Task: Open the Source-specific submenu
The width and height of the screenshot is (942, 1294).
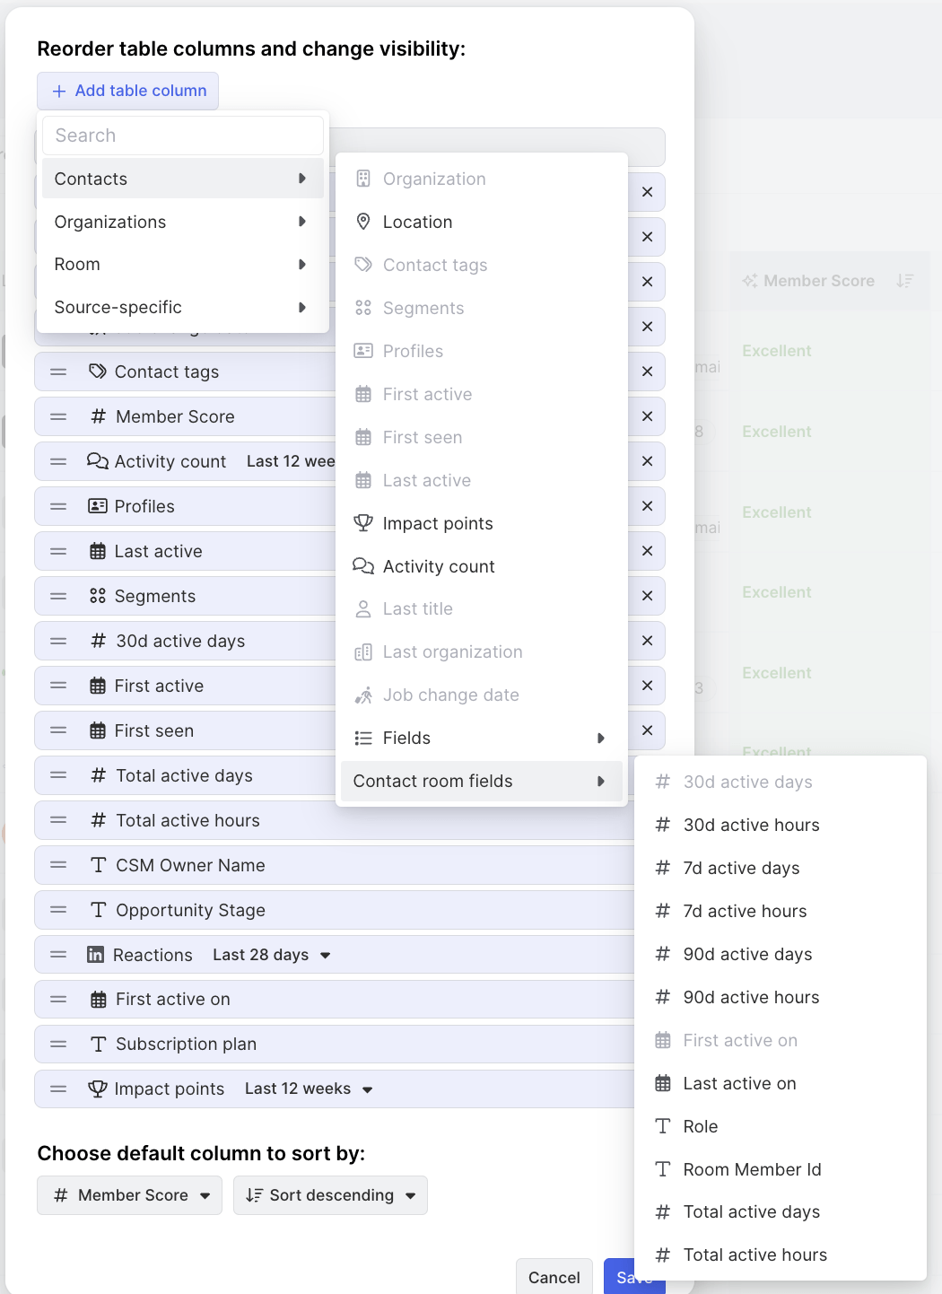Action: click(183, 307)
